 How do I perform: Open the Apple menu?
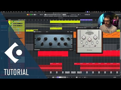coord(1,12)
